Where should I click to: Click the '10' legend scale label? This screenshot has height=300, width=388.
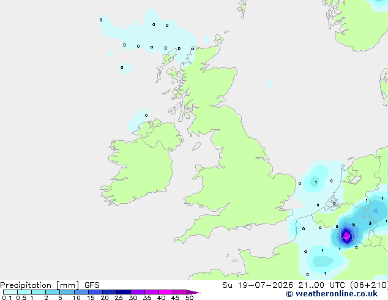[x=76, y=298]
